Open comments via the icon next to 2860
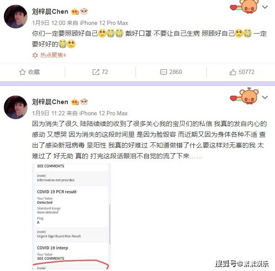Viewport: 275px width, 271px height. 163,72
